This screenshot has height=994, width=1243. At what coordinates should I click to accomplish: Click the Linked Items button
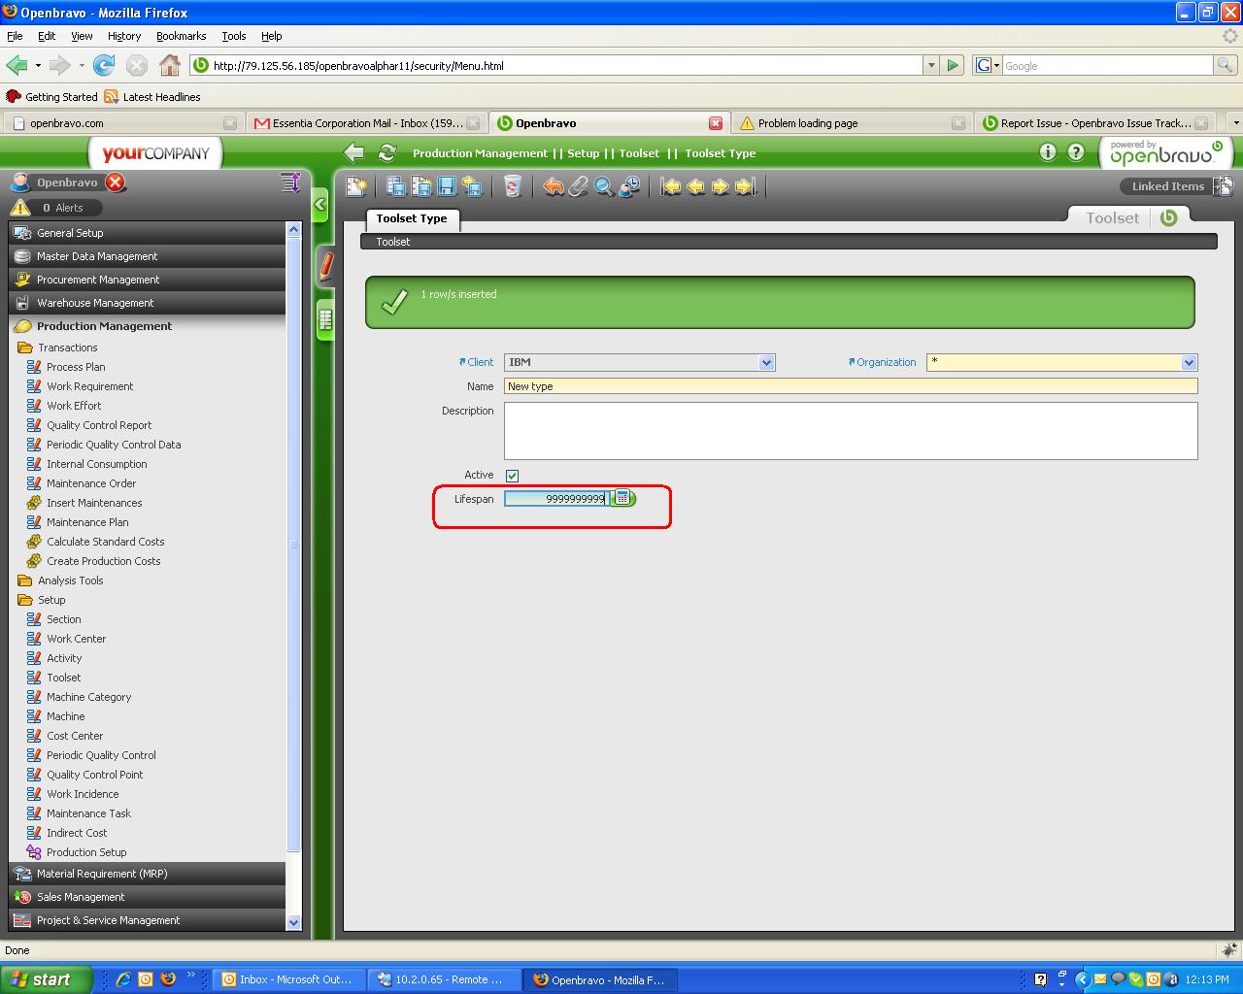(1177, 185)
